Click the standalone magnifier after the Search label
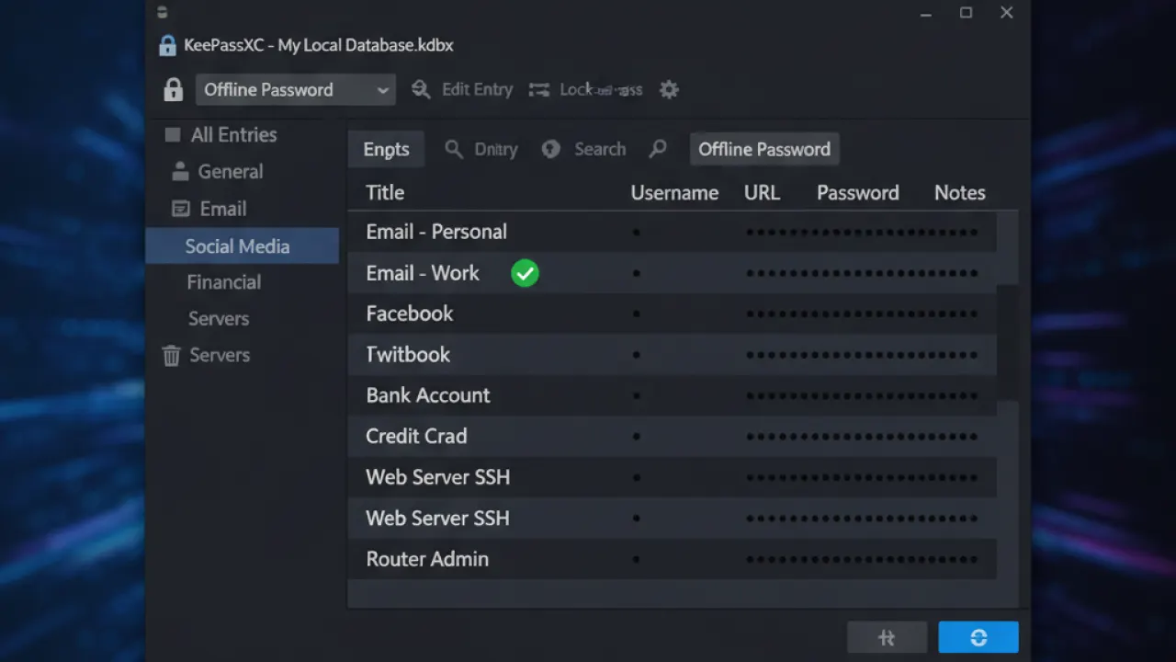The width and height of the screenshot is (1176, 662). click(658, 149)
